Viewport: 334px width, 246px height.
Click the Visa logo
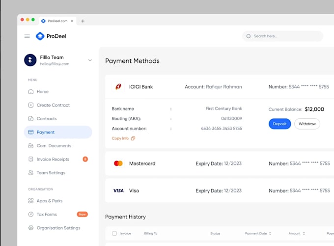pos(118,191)
